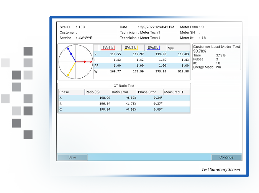The image size is (259, 193).
Task: Click the Energy Mode Wh value
Action: pos(218,67)
